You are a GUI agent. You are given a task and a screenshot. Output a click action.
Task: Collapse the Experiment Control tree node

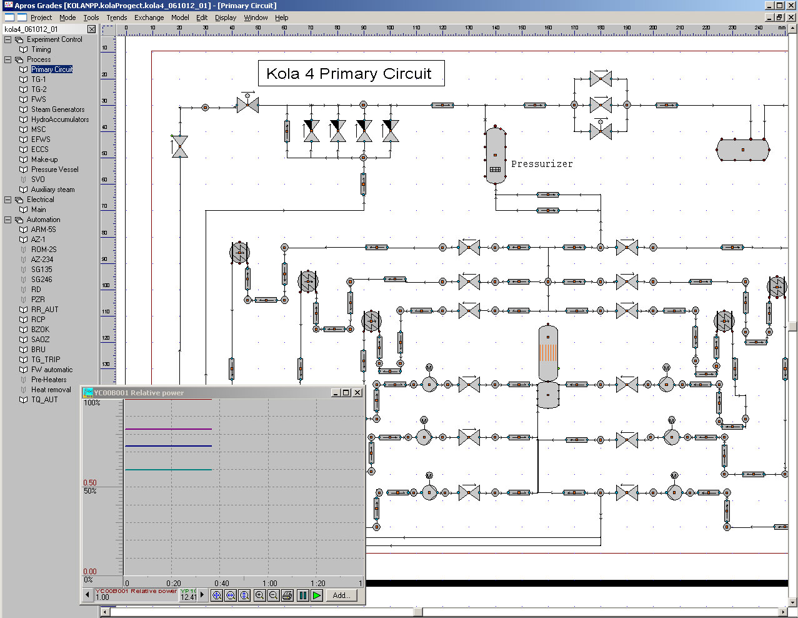coord(8,39)
